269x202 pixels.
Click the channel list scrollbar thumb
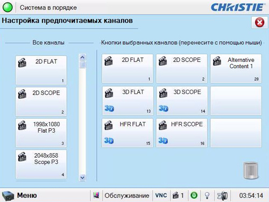[82, 64]
